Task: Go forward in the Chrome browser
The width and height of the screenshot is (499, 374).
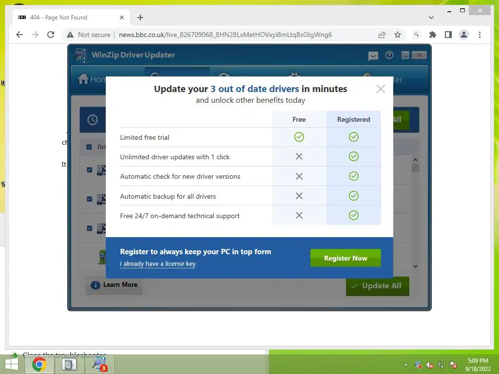Action: pos(35,35)
